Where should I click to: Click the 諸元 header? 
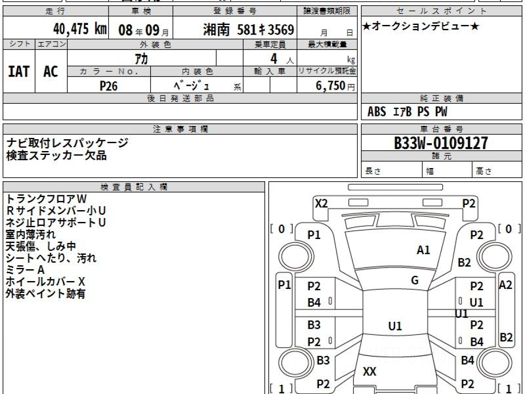(x=442, y=156)
